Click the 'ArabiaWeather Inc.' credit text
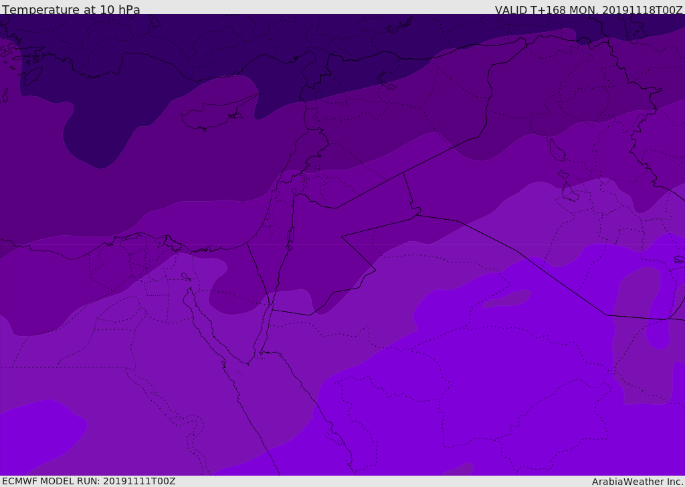The width and height of the screenshot is (685, 487). (638, 482)
